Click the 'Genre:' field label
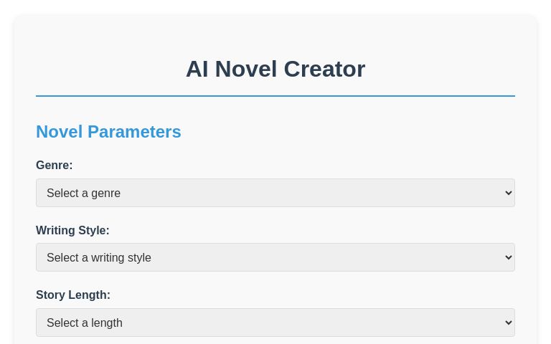 [x=55, y=166]
